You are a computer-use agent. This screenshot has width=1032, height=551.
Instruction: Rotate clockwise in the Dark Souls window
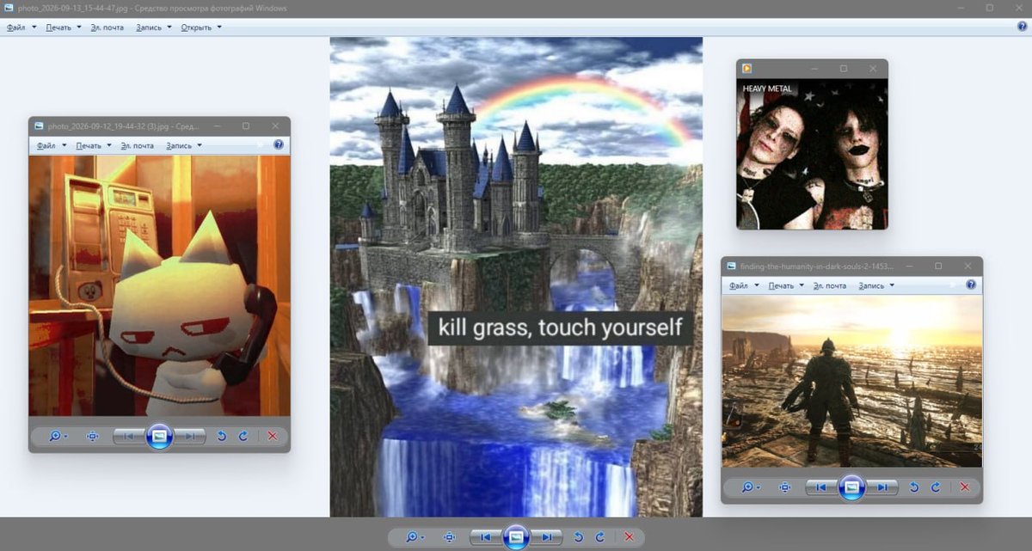click(x=936, y=487)
